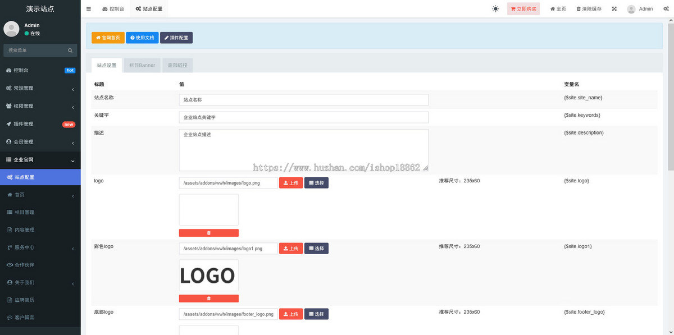The width and height of the screenshot is (674, 335).
Task: Click the 彩色logo preview thumbnail
Action: tap(209, 276)
